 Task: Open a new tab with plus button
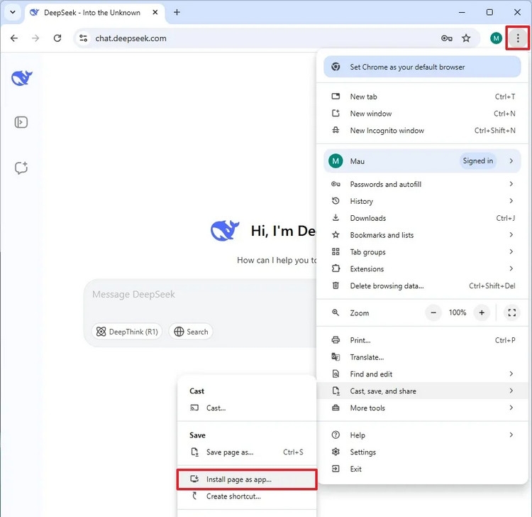pyautogui.click(x=177, y=12)
